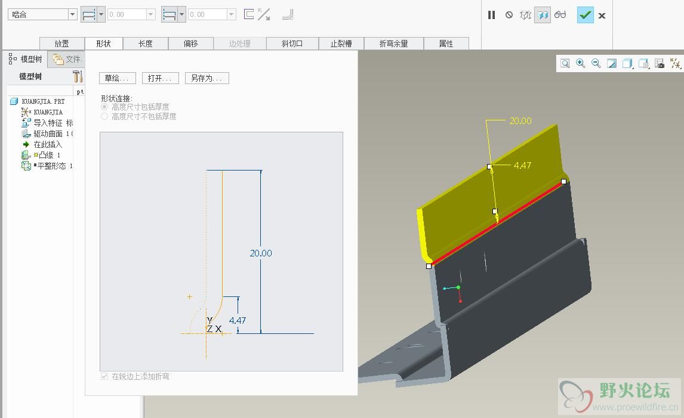Select the no-preview mode icon

tap(509, 16)
